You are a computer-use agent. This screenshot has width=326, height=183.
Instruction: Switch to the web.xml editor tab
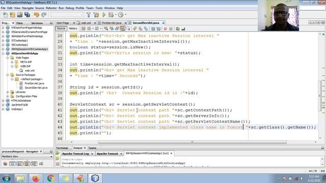(x=86, y=23)
